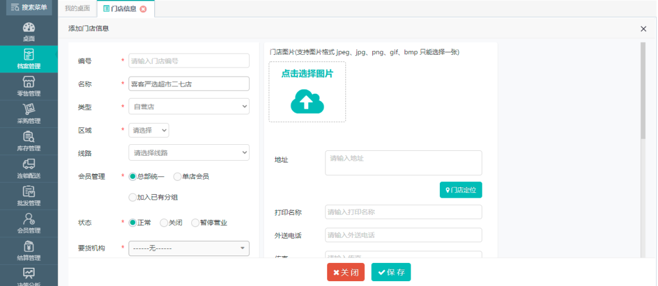The image size is (658, 286).
Task: Click the green 保存 button
Action: click(391, 272)
